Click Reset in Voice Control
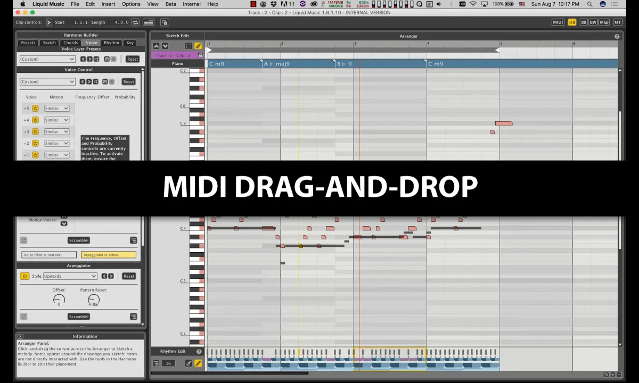 (128, 82)
